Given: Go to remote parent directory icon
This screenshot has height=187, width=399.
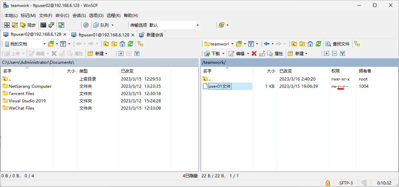Looking at the screenshot, I should (294, 44).
